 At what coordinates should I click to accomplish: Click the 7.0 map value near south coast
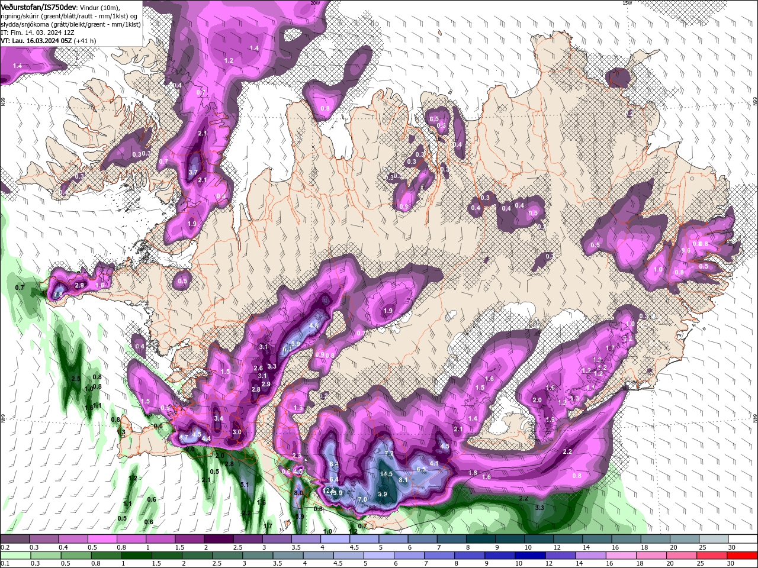[x=363, y=499]
